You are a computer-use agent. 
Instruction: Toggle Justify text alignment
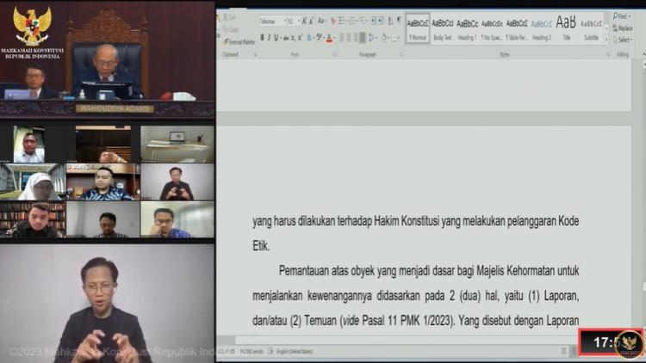click(x=362, y=38)
